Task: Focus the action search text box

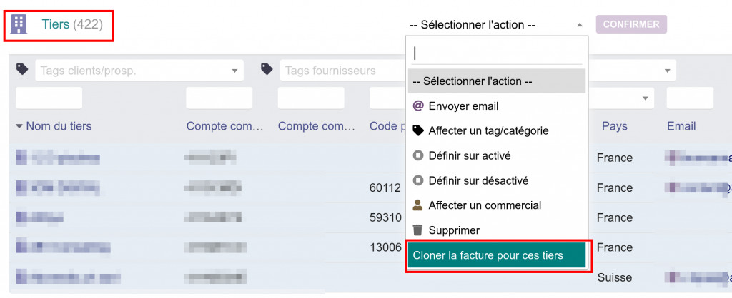Action: [497, 53]
